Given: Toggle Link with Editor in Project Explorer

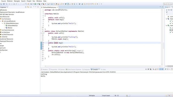Looking at the screenshot, I should pos(28,7).
